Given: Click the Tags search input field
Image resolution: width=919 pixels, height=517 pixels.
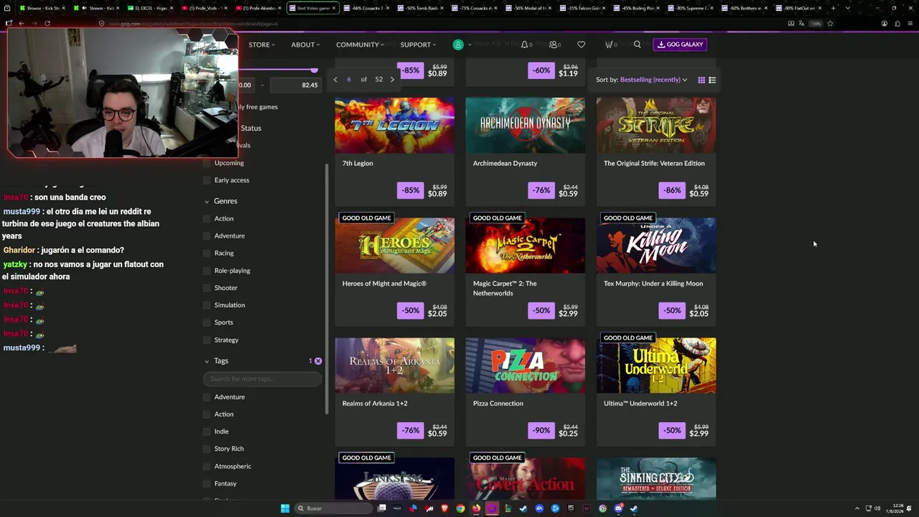Looking at the screenshot, I should tap(263, 378).
